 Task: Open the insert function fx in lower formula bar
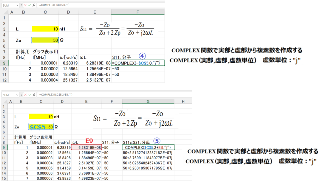click(34, 95)
